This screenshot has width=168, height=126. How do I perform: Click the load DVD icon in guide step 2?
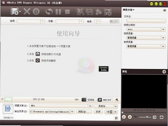coord(38,54)
